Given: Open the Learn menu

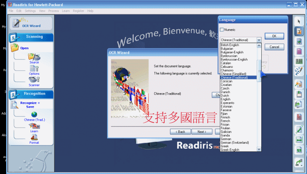Looking at the screenshot, I should pyautogui.click(x=66, y=11).
